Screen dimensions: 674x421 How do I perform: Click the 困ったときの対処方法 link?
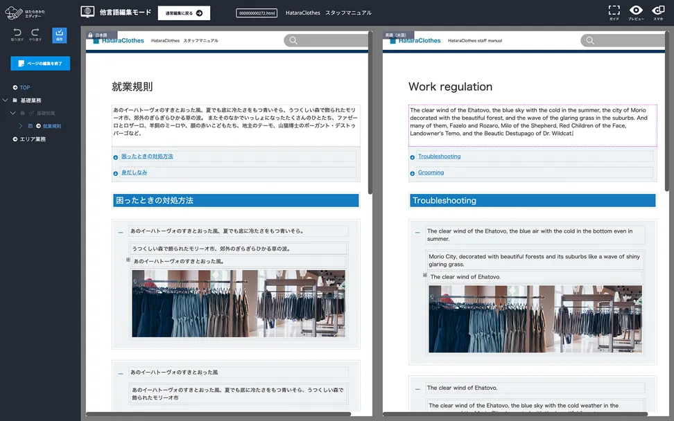[147, 156]
